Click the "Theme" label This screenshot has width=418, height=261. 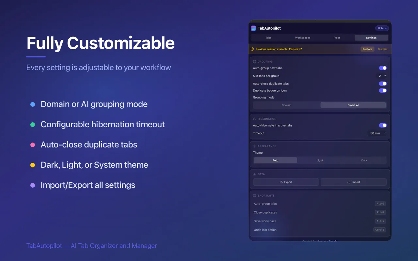point(258,153)
